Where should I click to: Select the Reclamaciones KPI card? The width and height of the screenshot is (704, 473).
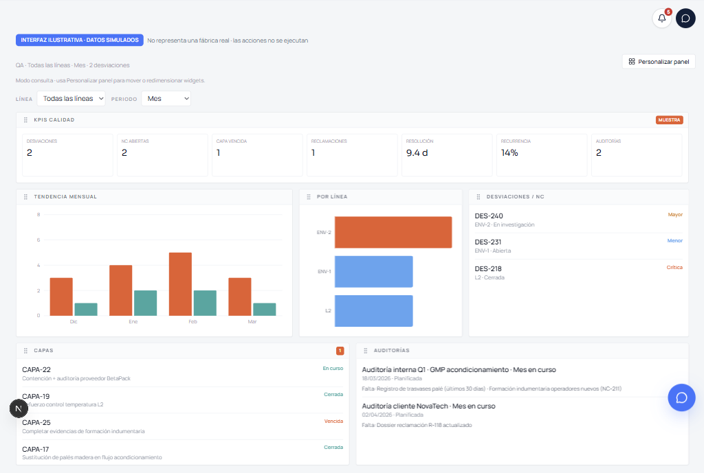tap(352, 154)
